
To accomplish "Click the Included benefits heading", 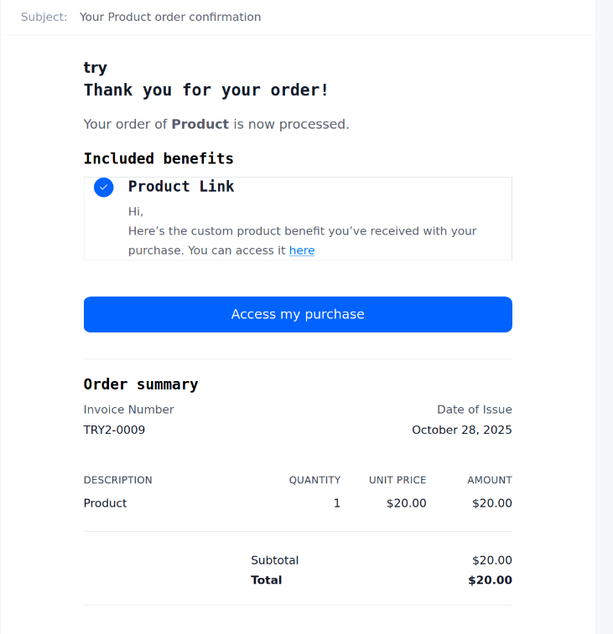I will pyautogui.click(x=158, y=158).
